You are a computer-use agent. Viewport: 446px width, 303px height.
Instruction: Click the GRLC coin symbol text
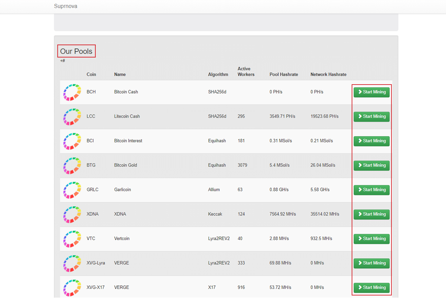[x=93, y=190]
